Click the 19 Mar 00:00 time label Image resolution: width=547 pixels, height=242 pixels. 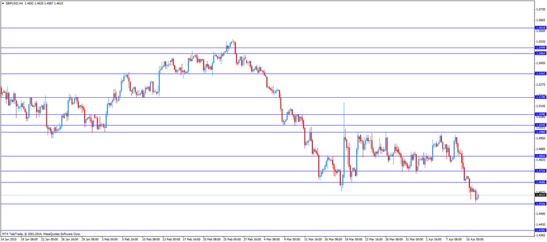click(353, 240)
